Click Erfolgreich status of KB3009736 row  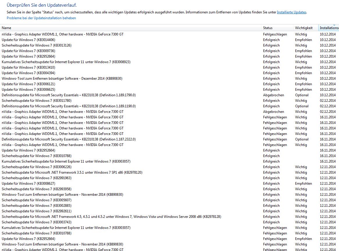click(271, 51)
